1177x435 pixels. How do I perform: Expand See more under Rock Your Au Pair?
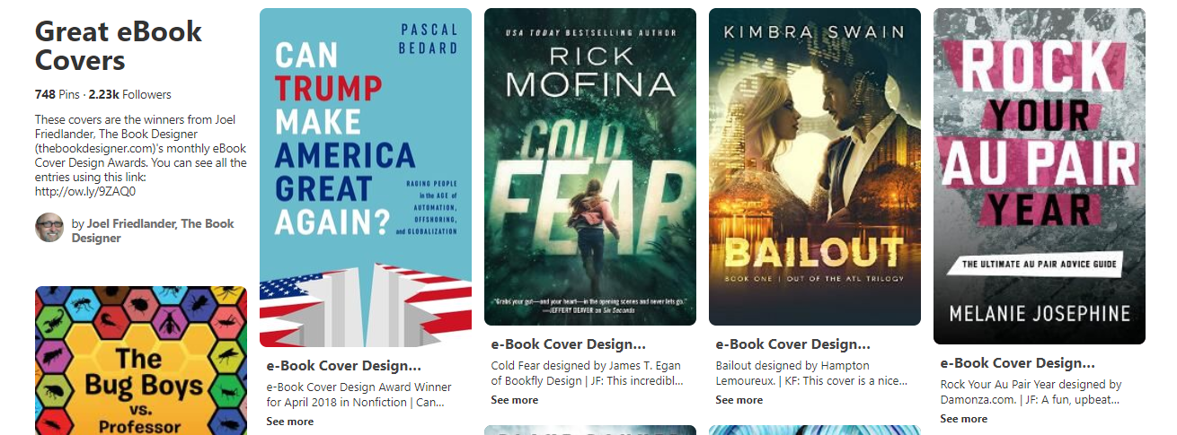964,419
